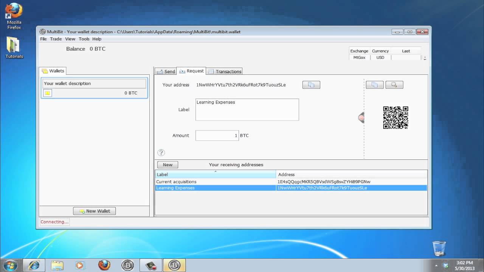Click the magnifier button to zoom QR code
The width and height of the screenshot is (484, 272).
394,85
